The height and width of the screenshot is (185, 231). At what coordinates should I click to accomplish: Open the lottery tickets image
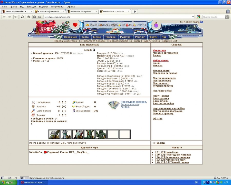[113, 105]
